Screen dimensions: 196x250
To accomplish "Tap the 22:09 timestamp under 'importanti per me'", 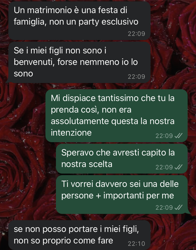I will (164, 207).
